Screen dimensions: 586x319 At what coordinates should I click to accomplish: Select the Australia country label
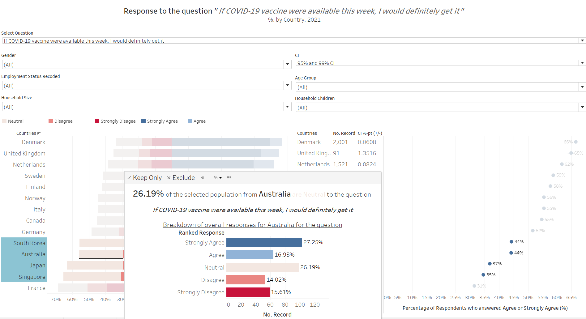[33, 254]
